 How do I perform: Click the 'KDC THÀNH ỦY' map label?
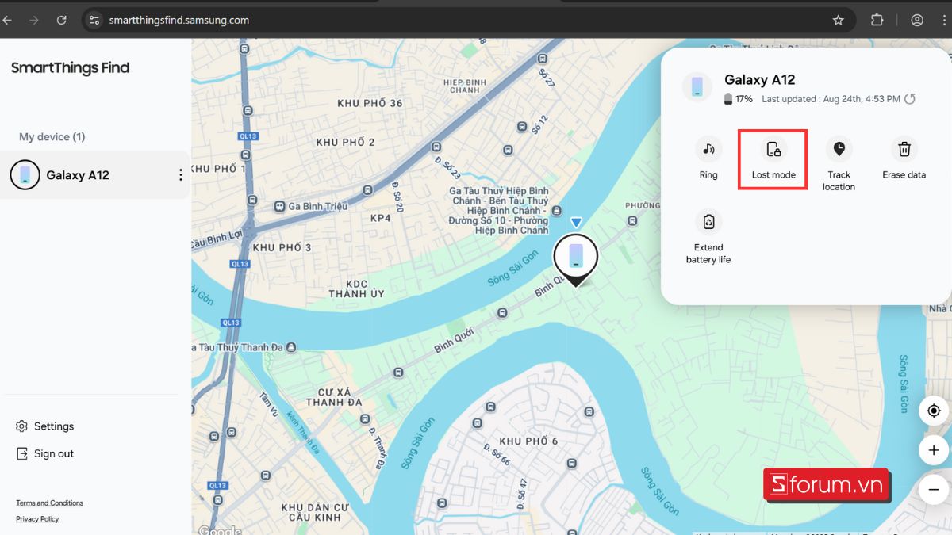(x=356, y=289)
